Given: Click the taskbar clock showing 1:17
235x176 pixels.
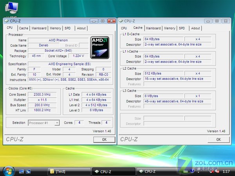Looking at the screenshot, I should (226, 172).
